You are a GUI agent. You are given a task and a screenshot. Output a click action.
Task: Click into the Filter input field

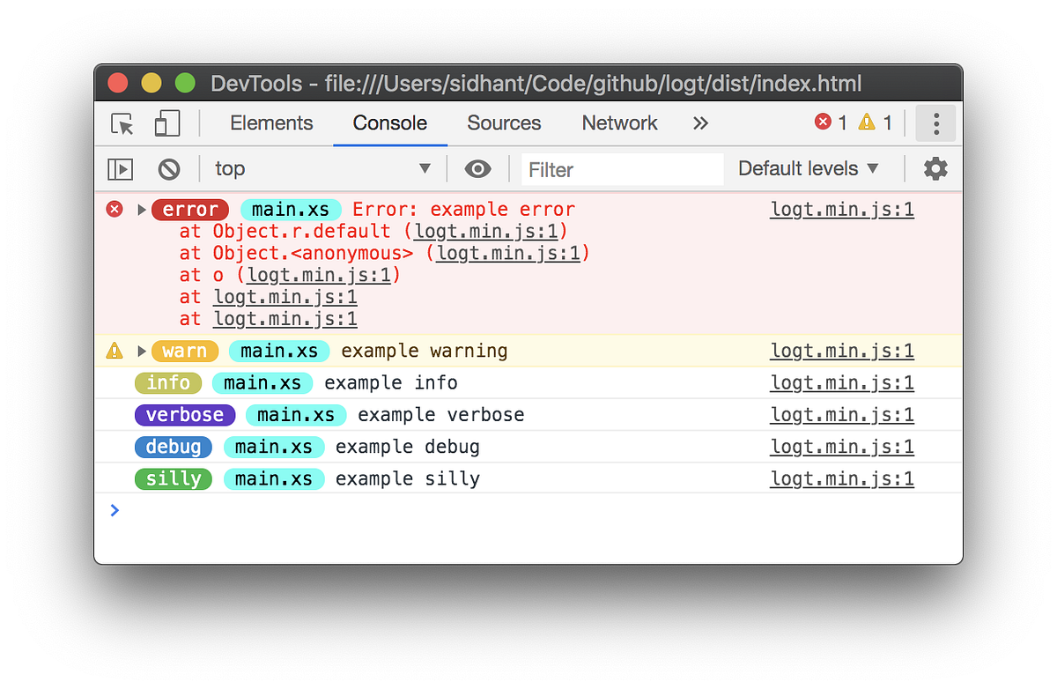622,169
